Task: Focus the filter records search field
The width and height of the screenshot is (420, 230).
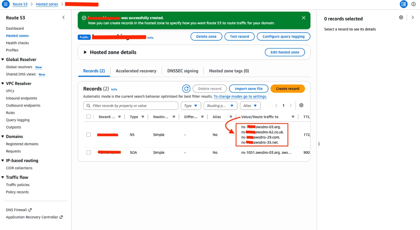Action: pos(131,106)
